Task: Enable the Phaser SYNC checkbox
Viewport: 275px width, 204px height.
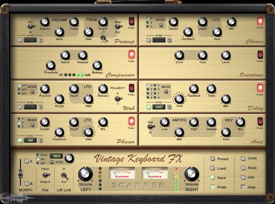Action: point(20,140)
